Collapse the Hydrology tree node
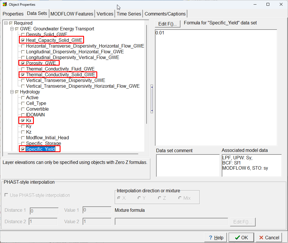 coord(12,92)
